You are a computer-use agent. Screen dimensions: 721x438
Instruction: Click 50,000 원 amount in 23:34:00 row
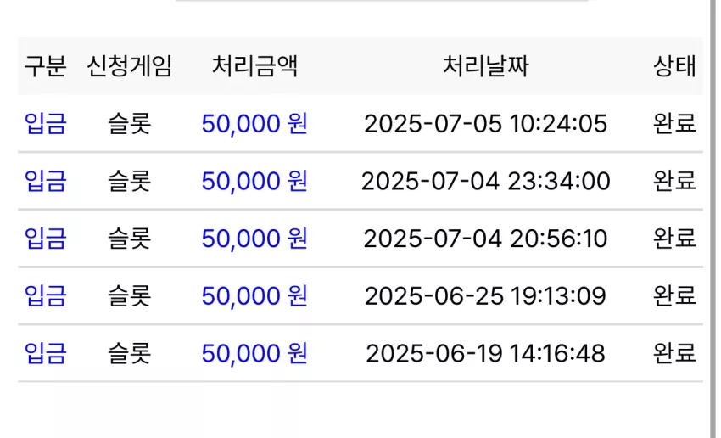[254, 181]
